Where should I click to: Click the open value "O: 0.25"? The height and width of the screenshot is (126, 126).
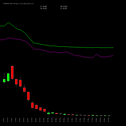44,9
